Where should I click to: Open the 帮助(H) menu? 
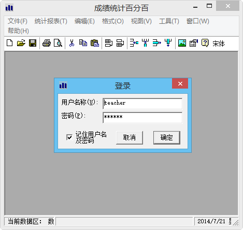coord(18,31)
